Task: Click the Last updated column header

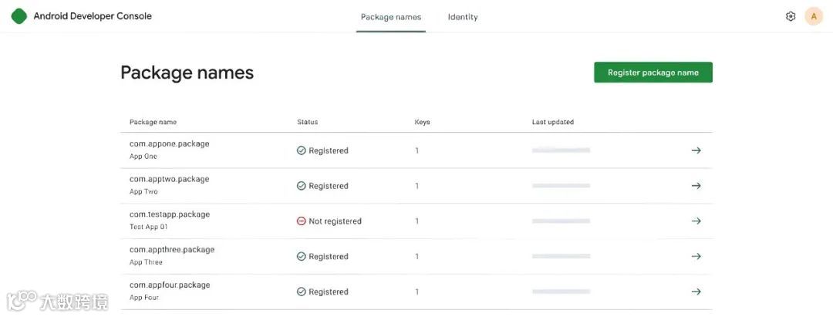Action: 552,122
